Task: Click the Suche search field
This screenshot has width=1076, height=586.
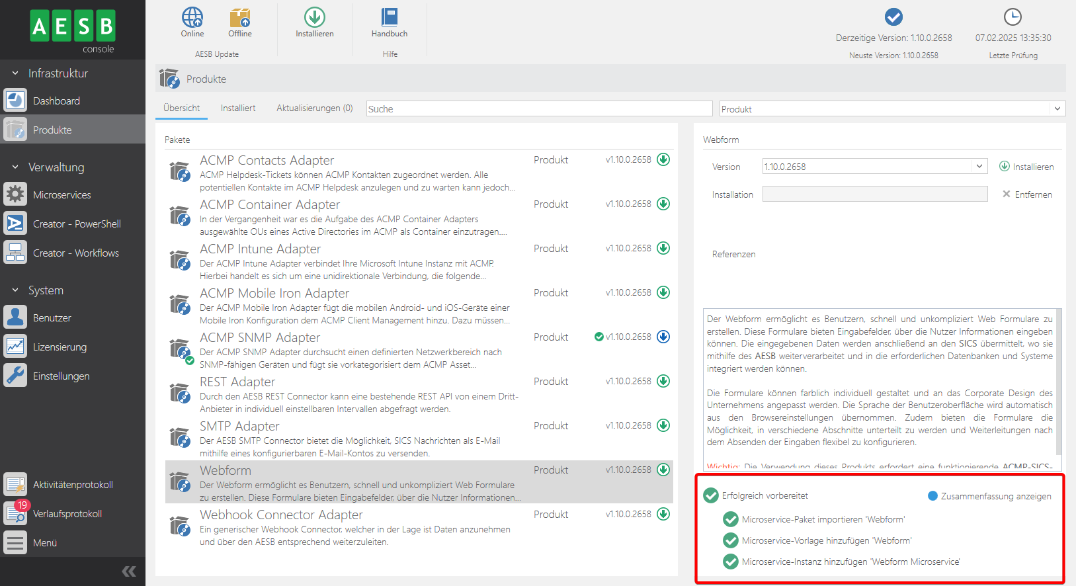Action: click(x=539, y=109)
